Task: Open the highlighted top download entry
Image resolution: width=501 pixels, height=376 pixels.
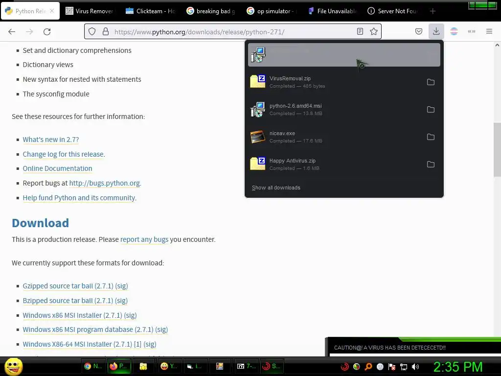Action: coord(344,55)
